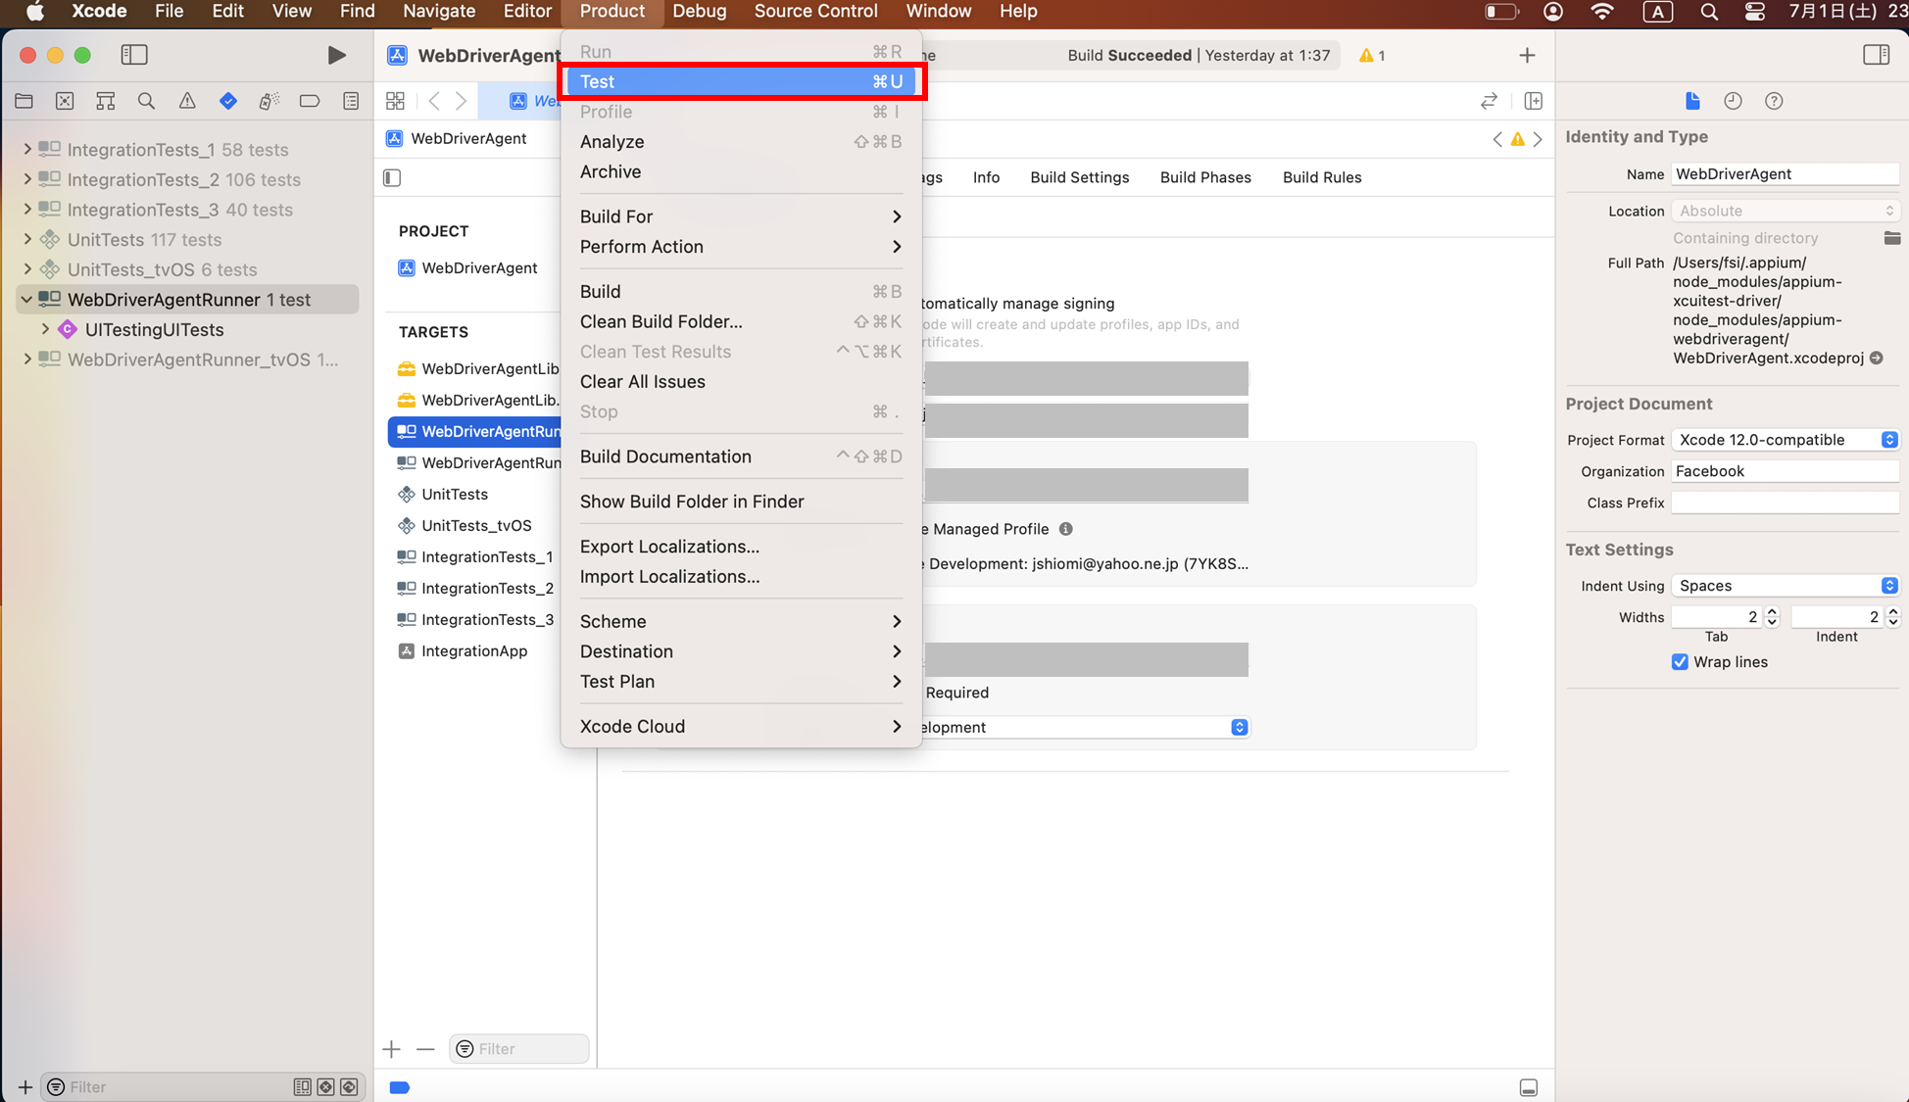Image resolution: width=1909 pixels, height=1102 pixels.
Task: Uncheck the Wrap lines checkbox
Action: coord(1680,662)
